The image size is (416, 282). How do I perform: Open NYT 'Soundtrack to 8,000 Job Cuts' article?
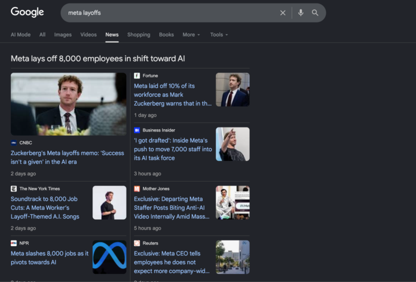(45, 208)
